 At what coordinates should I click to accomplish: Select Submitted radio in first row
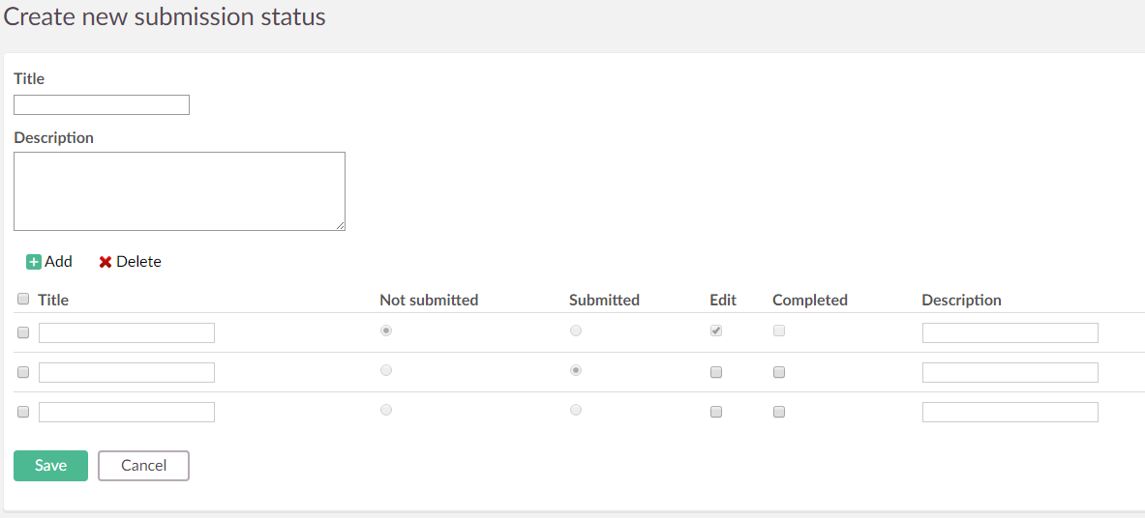pos(576,331)
